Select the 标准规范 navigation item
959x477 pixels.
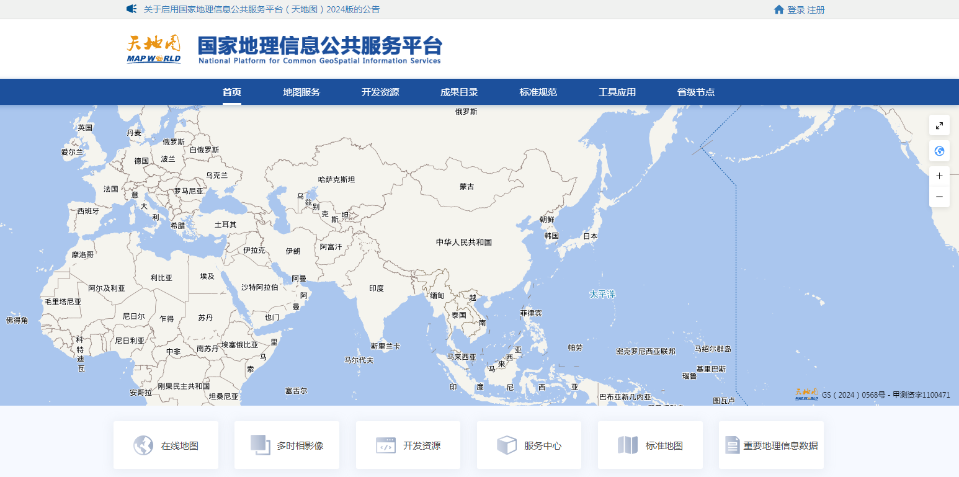[537, 92]
